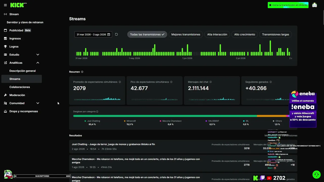Image resolution: width=324 pixels, height=182 pixels.
Task: Click Minecraft orange category legend dot
Action: [x=125, y=121]
